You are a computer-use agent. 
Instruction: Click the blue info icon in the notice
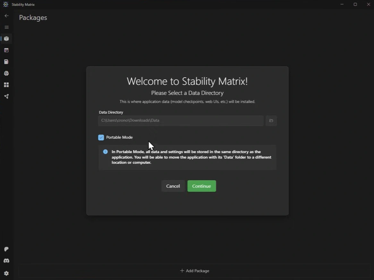click(105, 152)
